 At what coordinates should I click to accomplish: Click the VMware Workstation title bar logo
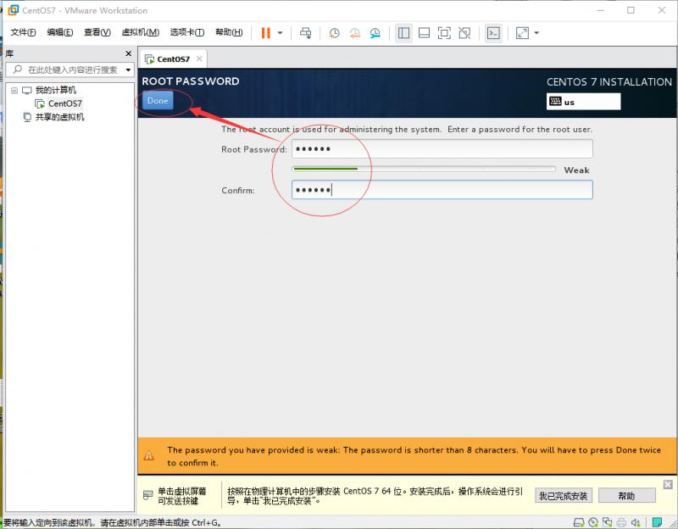click(x=14, y=10)
